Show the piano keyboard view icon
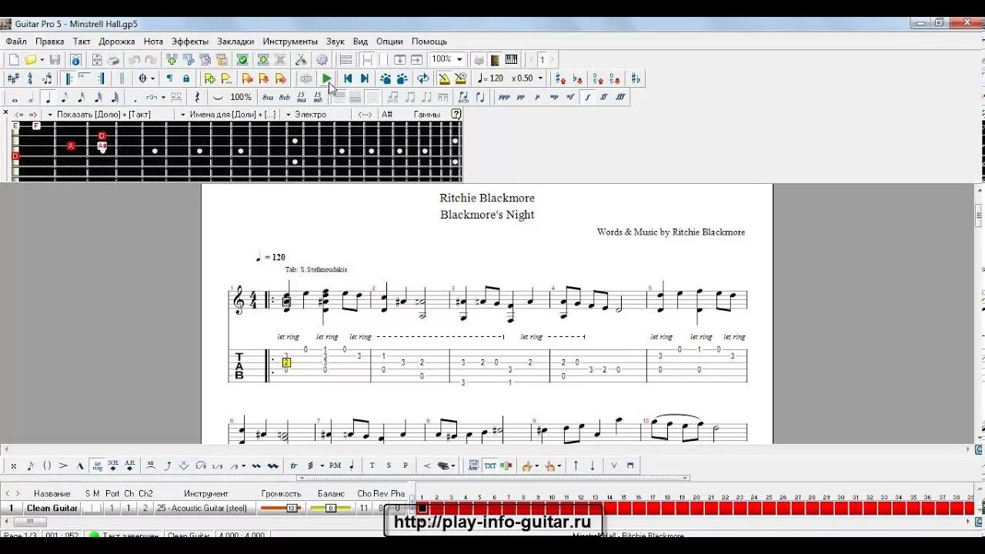 pyautogui.click(x=511, y=60)
